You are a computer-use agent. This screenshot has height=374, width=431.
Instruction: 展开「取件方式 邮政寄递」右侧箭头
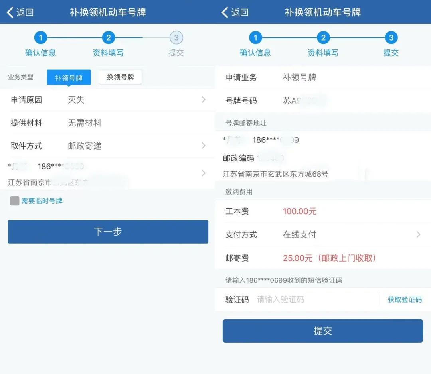[204, 146]
